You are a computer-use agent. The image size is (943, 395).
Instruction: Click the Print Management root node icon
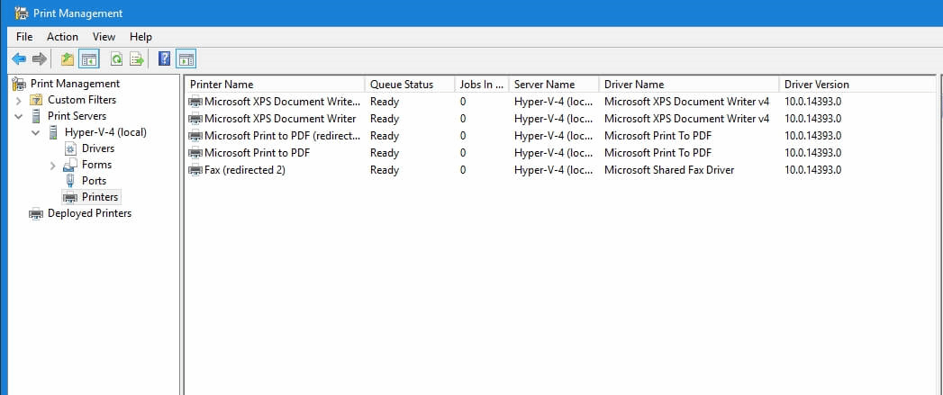[x=19, y=84]
